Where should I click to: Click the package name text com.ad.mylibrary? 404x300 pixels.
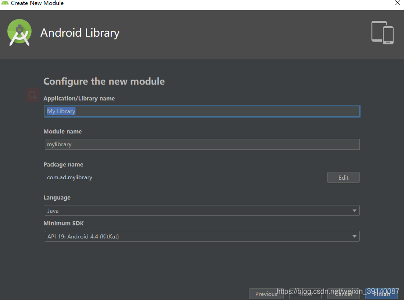coord(70,177)
